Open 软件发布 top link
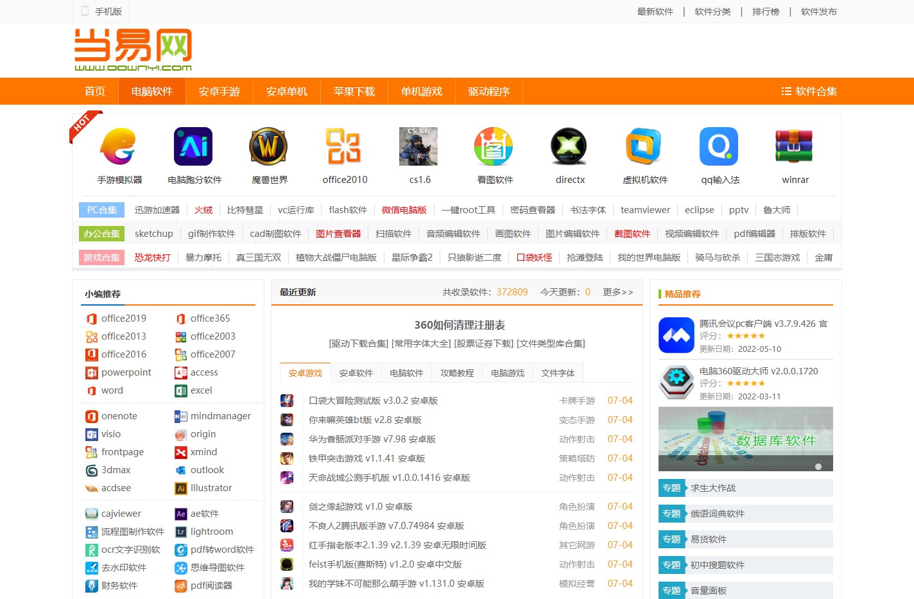The width and height of the screenshot is (914, 599). coord(819,12)
